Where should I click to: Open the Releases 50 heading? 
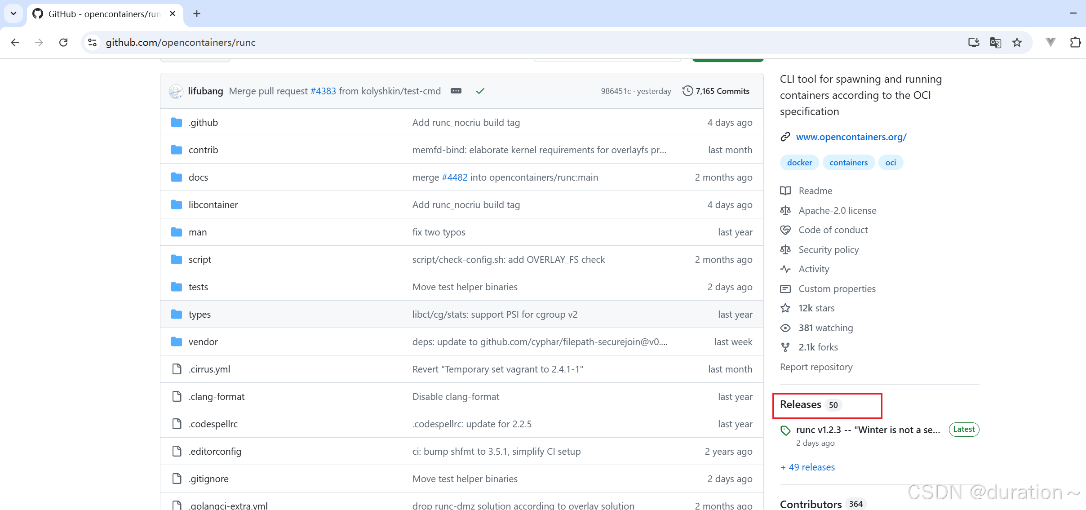pos(811,404)
